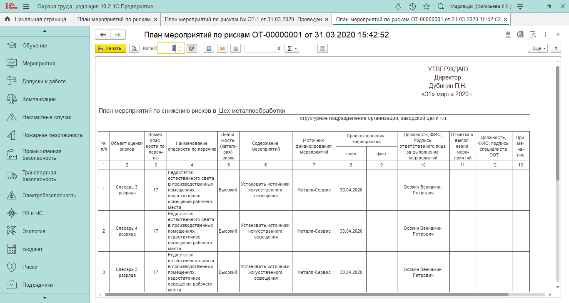The height and width of the screenshot is (303, 569).
Task: Click the question mark help button
Action: tap(556, 49)
